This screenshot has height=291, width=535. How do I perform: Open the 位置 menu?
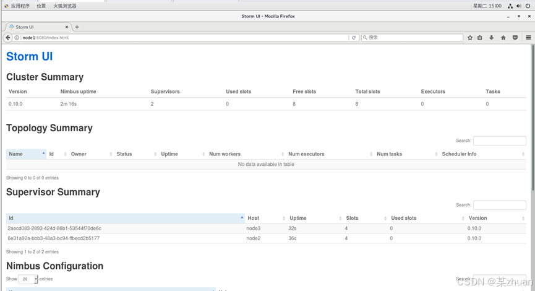click(x=41, y=6)
